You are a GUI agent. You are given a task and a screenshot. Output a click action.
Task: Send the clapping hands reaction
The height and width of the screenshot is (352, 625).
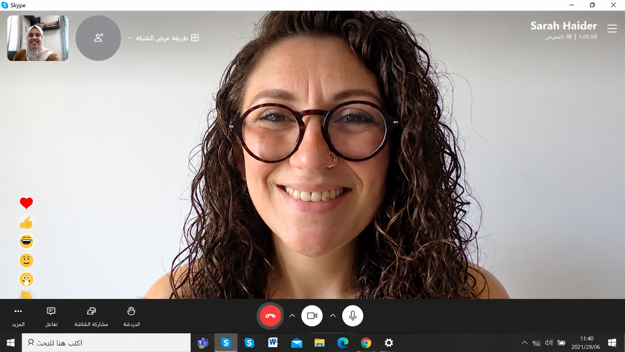pos(26,295)
